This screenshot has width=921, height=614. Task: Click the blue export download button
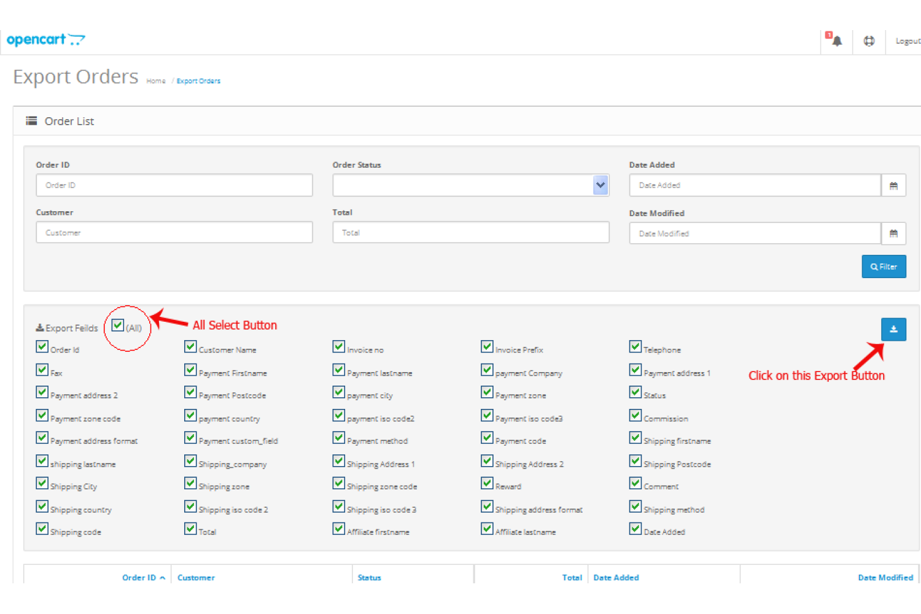point(893,330)
